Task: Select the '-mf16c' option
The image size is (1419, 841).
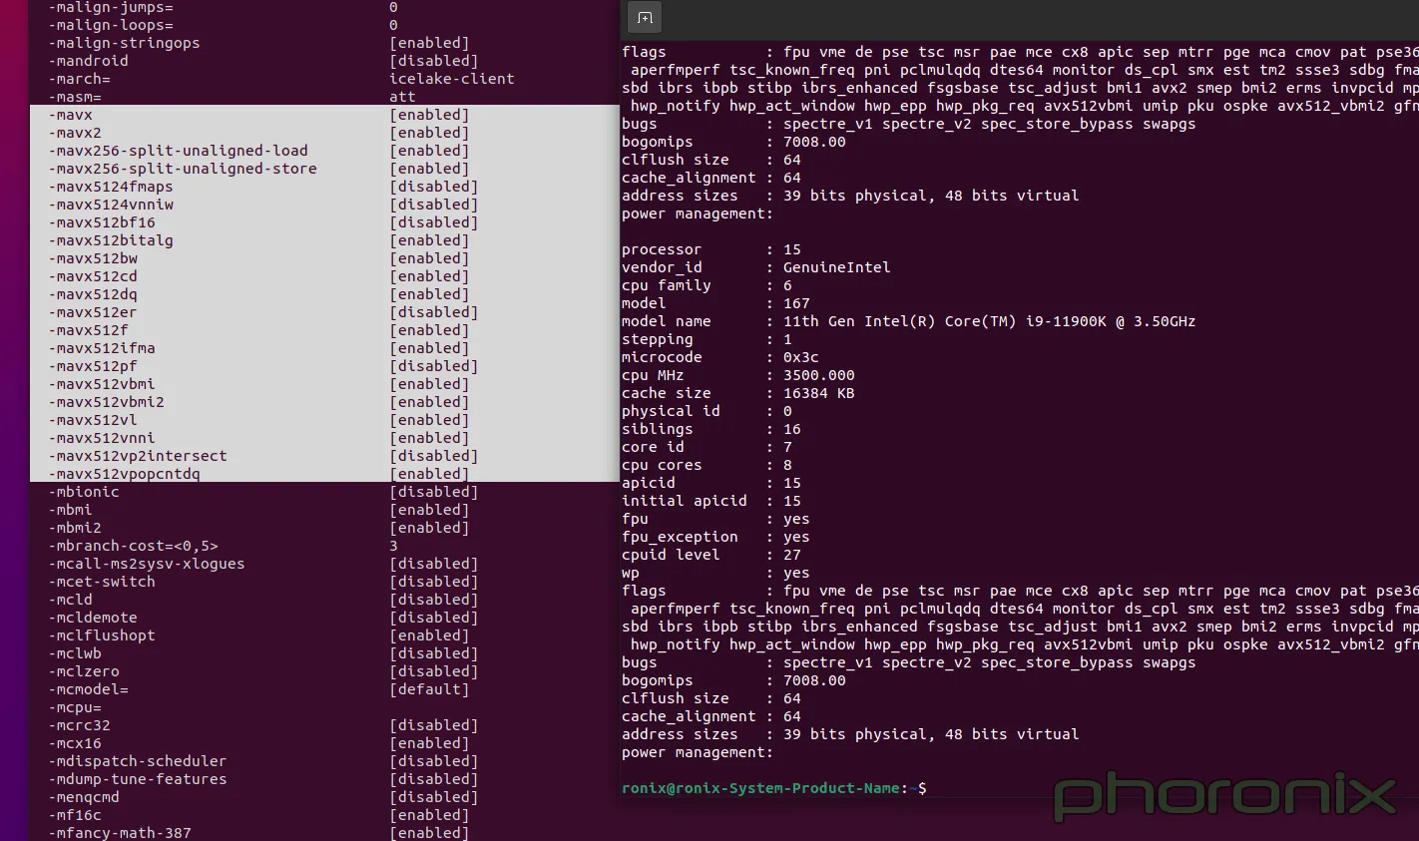Action: click(75, 815)
